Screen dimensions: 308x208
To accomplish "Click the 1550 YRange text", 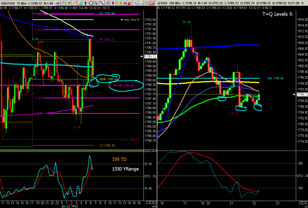I will click(x=126, y=169).
